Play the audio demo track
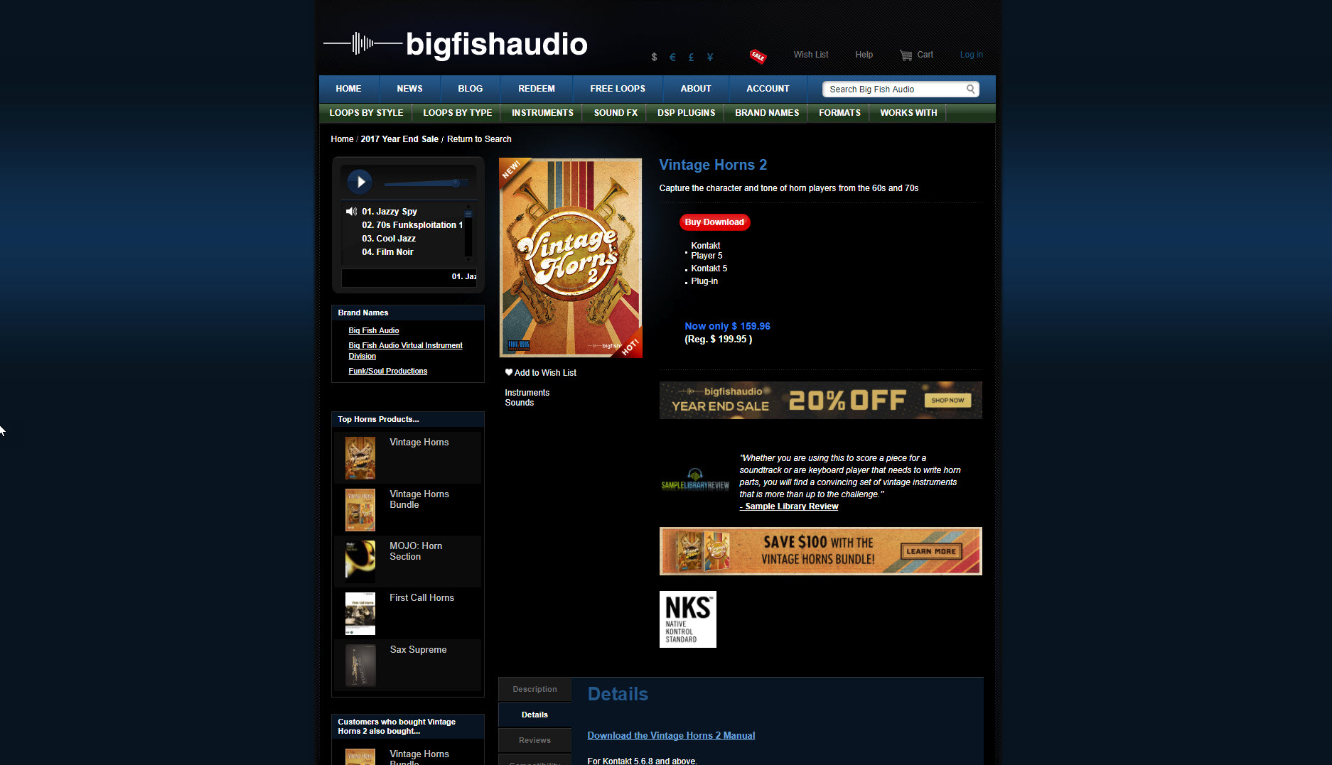1332x765 pixels. coord(360,183)
